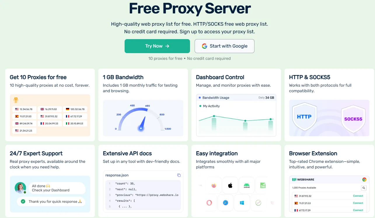Click the My Activity legend entry
This screenshot has width=375, height=218.
tap(209, 106)
